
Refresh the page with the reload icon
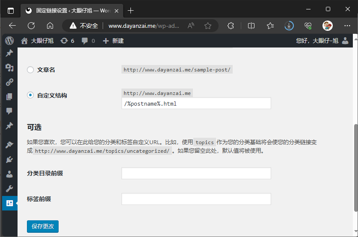click(31, 26)
